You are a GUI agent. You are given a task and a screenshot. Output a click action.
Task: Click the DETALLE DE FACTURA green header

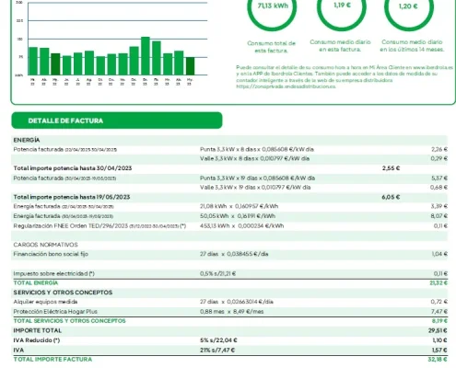(117, 121)
